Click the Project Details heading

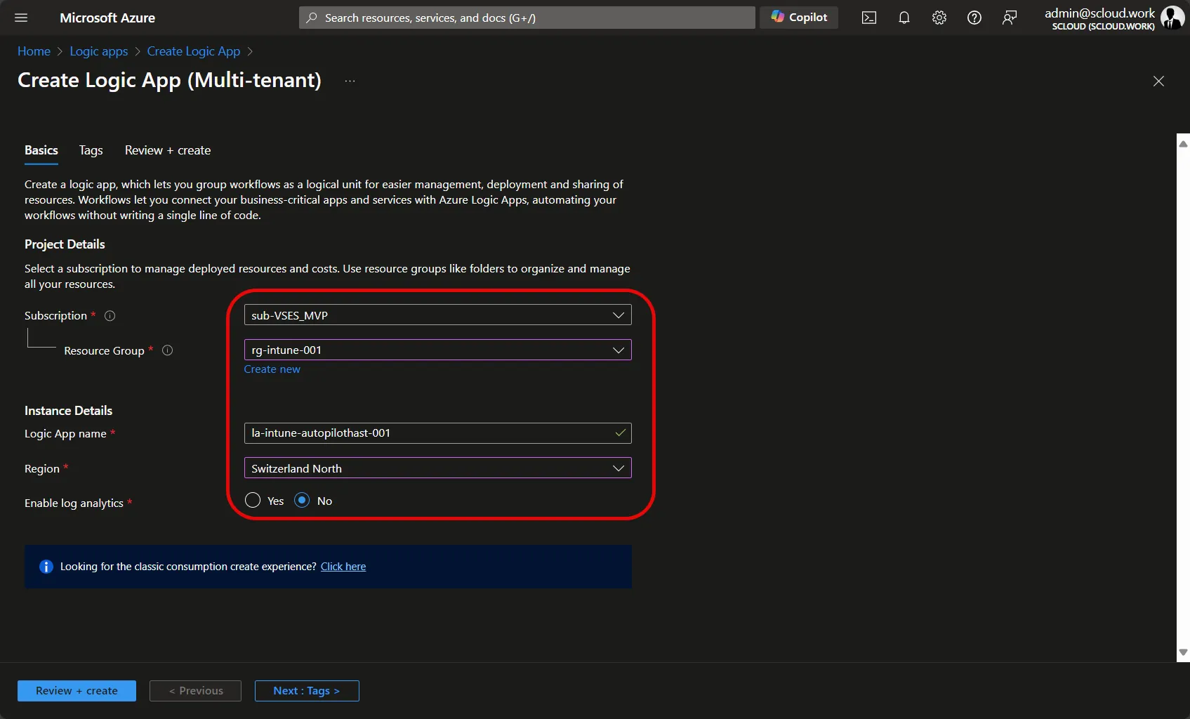pyautogui.click(x=65, y=244)
